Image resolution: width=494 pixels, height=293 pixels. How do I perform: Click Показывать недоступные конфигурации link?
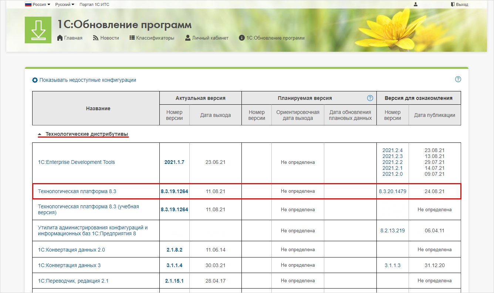pyautogui.click(x=84, y=80)
